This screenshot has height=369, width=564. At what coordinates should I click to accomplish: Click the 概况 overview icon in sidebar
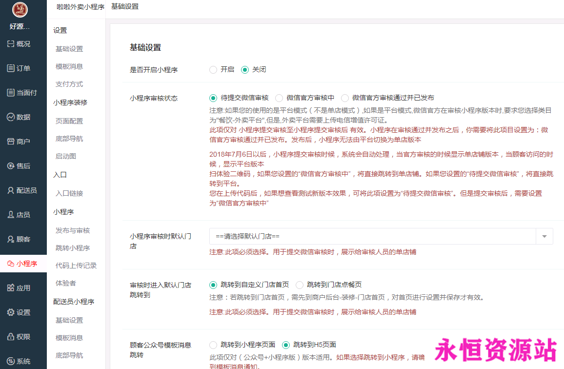11,44
